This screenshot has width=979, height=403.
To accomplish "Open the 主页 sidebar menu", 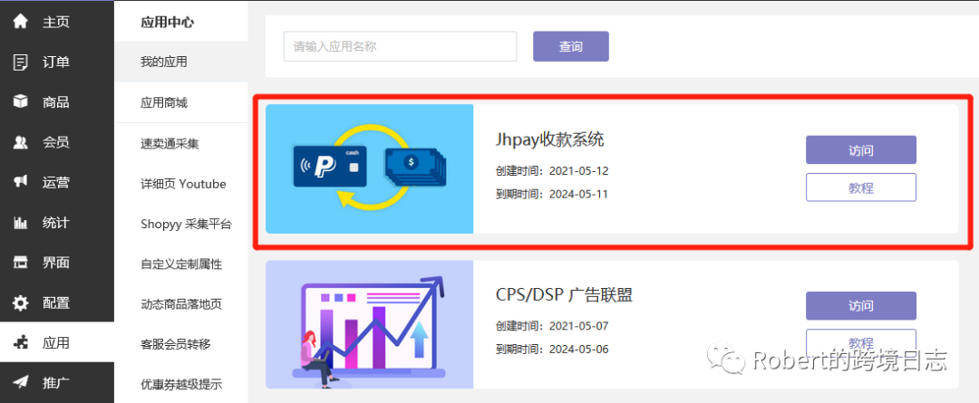I will 57,21.
